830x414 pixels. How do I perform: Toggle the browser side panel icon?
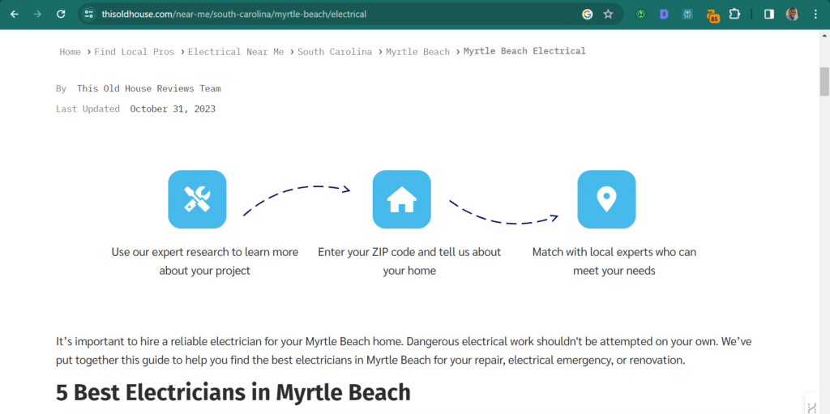click(768, 15)
